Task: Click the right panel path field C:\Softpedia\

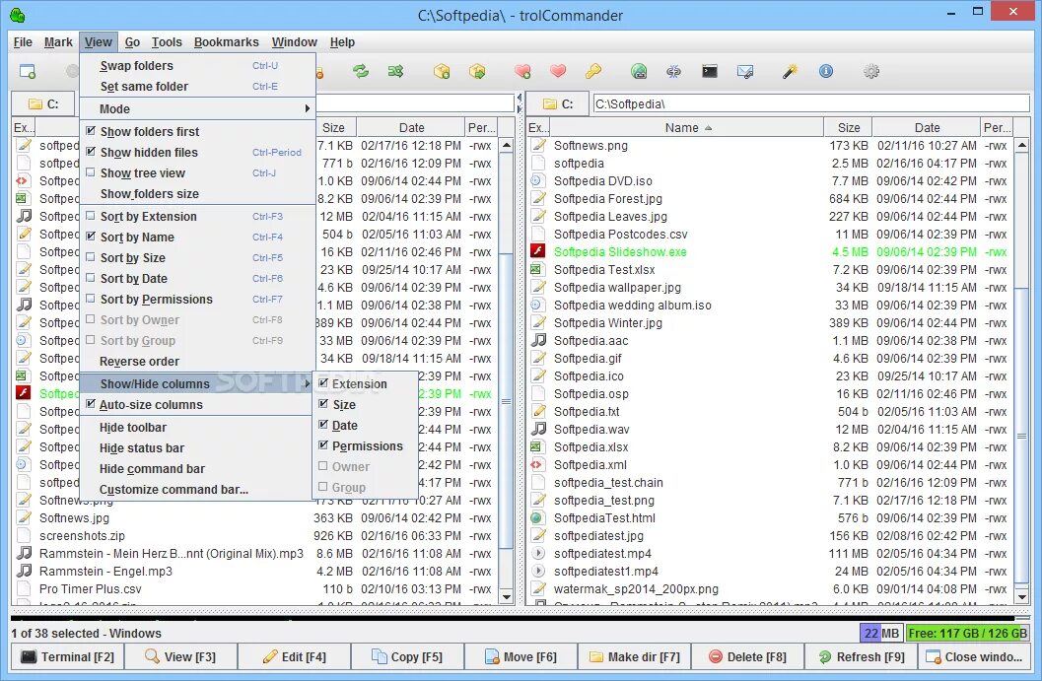Action: coord(810,103)
